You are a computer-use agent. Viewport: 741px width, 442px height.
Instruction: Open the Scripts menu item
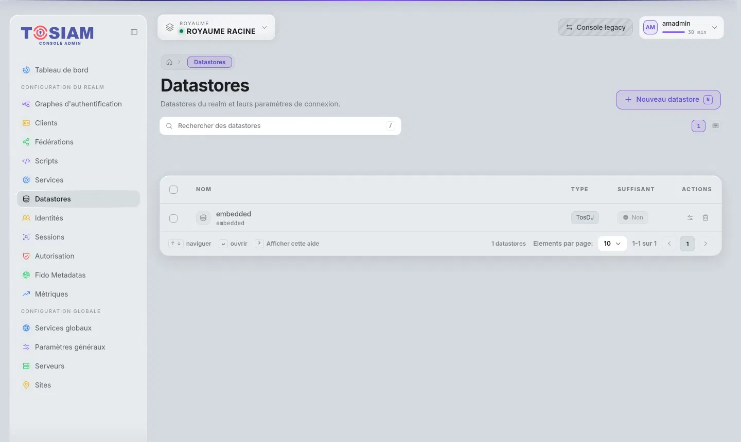point(78,161)
